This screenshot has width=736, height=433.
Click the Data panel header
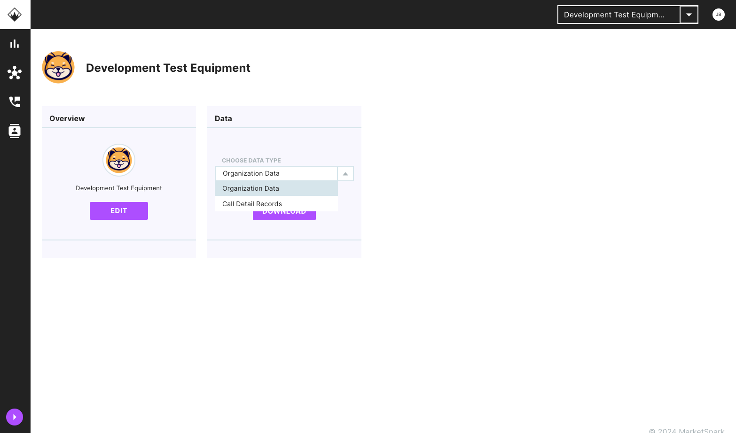[x=223, y=118]
